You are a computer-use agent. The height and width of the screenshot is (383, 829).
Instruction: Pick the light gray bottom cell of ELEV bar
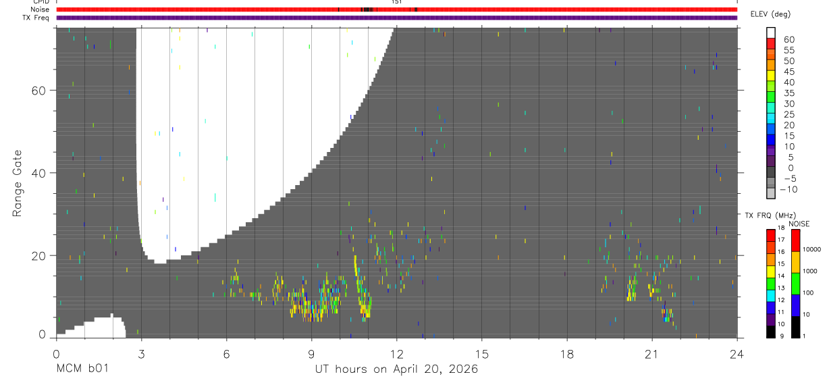771,195
